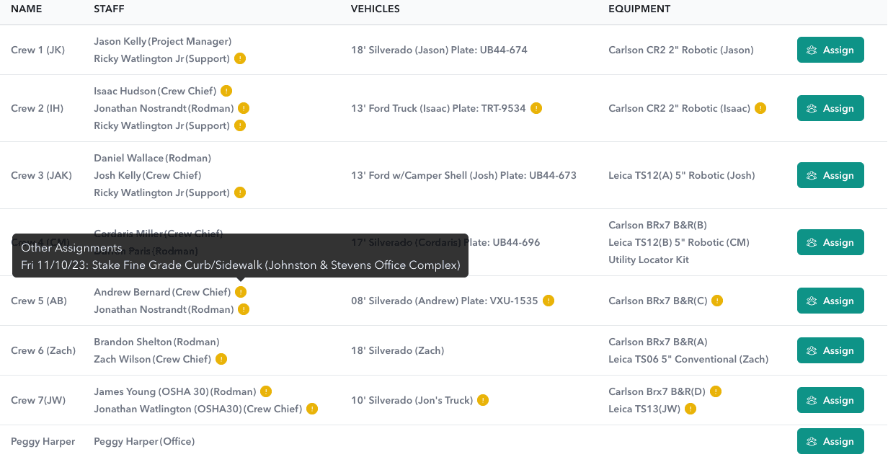Click warning icon next to James Young (OSHA 30)
888x457 pixels.
(266, 391)
